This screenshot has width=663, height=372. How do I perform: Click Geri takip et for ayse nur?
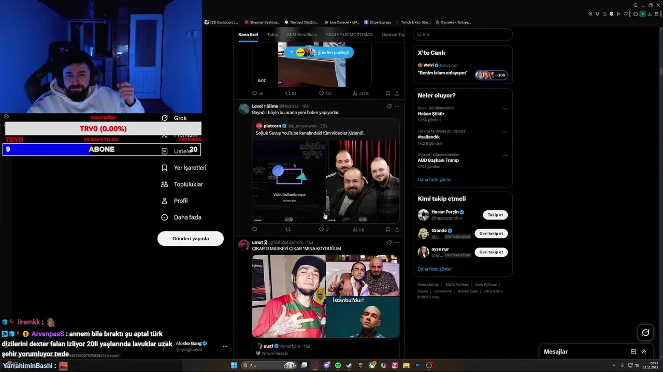click(x=491, y=252)
